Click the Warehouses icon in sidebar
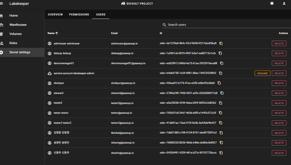 click(2, 25)
